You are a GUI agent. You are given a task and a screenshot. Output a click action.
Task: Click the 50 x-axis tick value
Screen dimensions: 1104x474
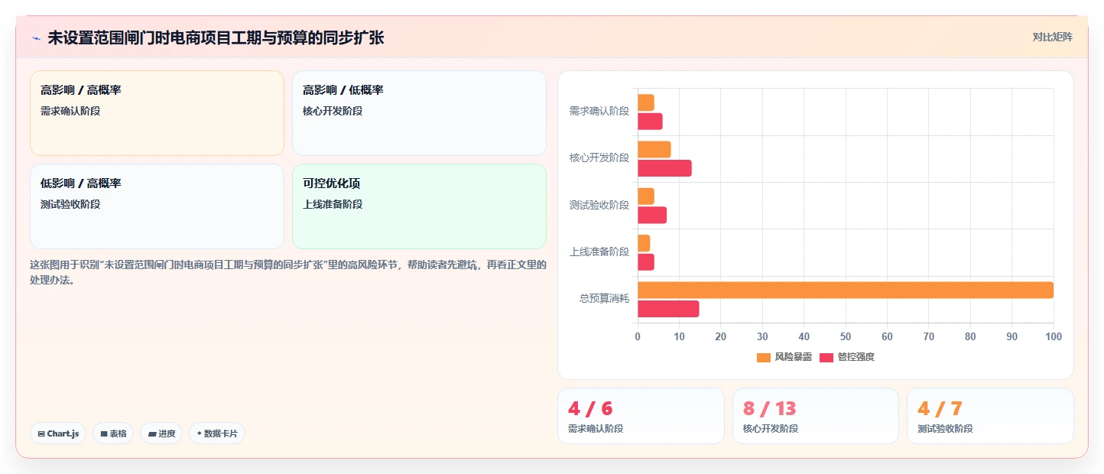(x=846, y=336)
